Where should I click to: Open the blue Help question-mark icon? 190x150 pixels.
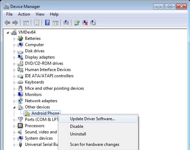(x=47, y=23)
